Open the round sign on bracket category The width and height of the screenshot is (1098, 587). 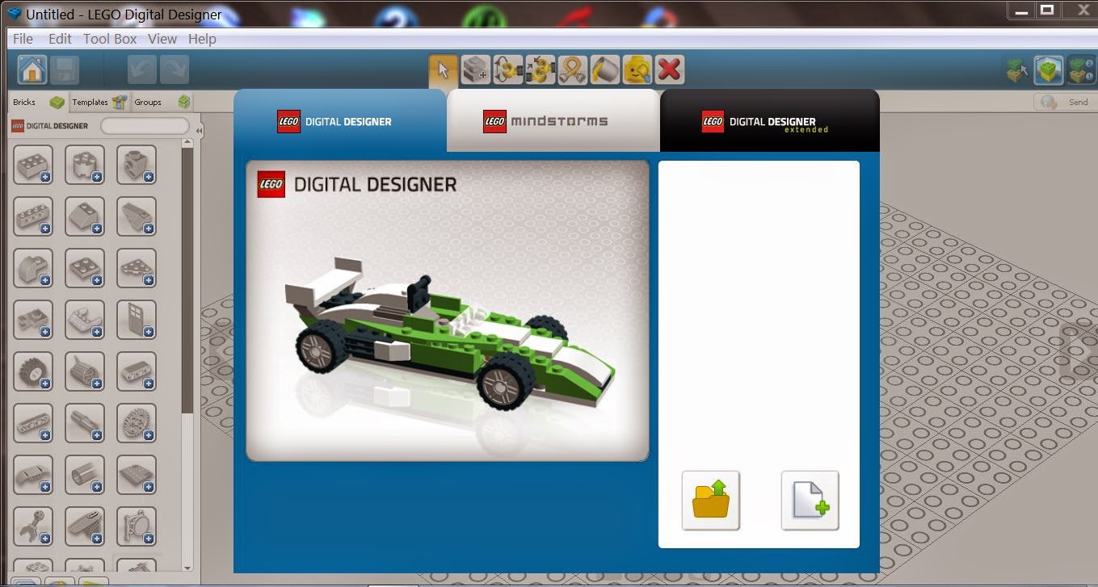point(137,526)
